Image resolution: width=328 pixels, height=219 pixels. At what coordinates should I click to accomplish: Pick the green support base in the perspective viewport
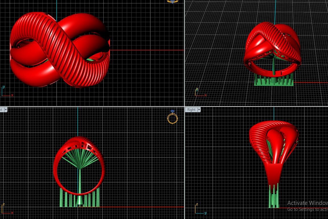click(273, 81)
